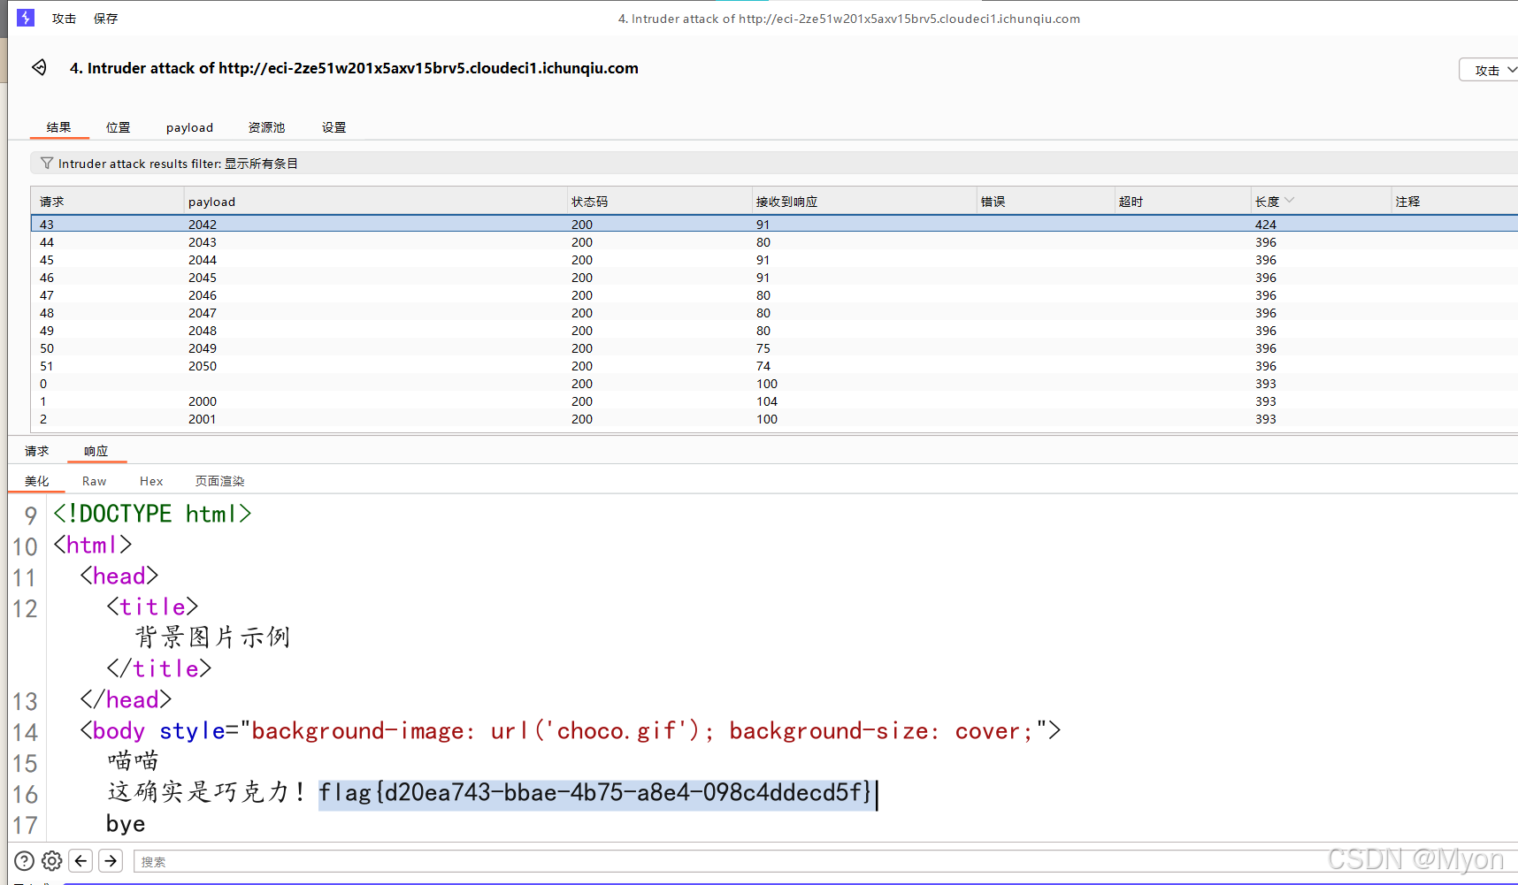Select result row with payload 2001

pos(774,419)
